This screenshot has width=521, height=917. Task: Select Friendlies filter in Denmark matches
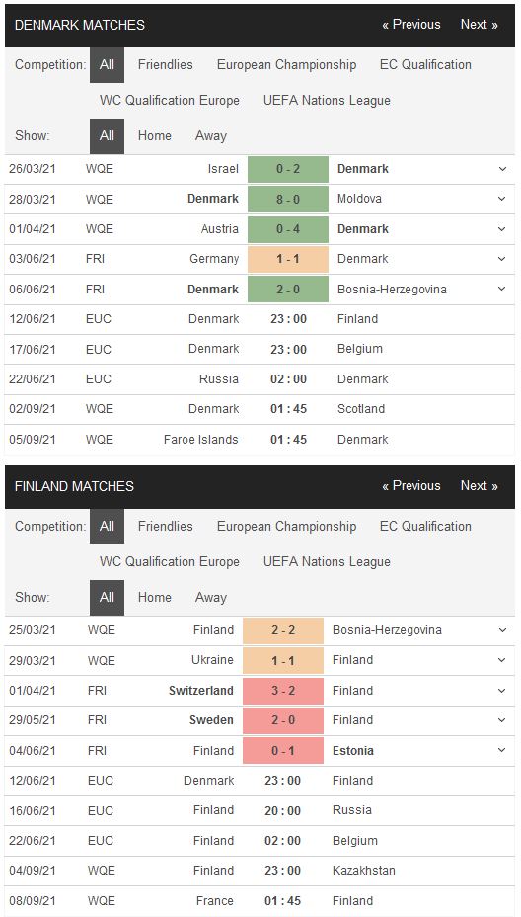tap(166, 65)
